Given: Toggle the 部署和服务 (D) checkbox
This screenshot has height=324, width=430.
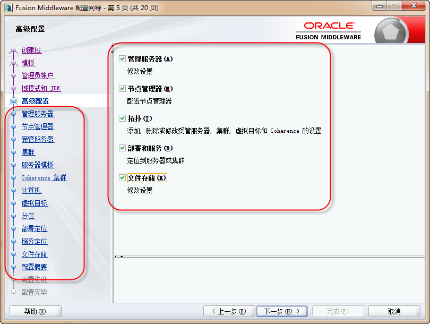Looking at the screenshot, I should 122,148.
